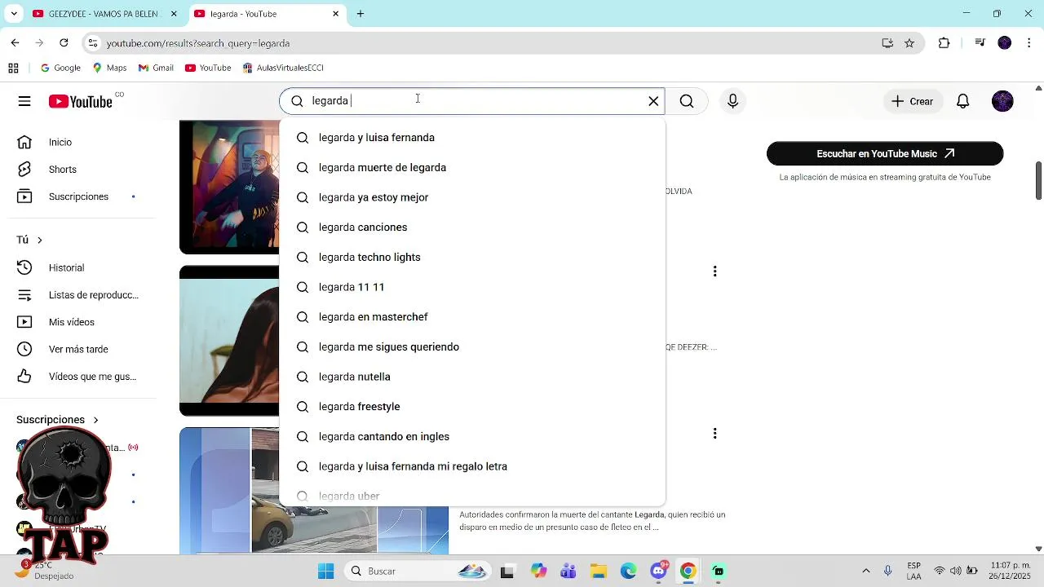Select suggestion legarda me sigues queriendo
This screenshot has width=1044, height=587.
[x=472, y=347]
